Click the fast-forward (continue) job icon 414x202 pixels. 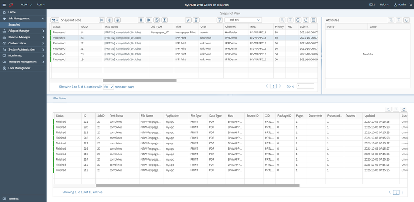point(149,20)
